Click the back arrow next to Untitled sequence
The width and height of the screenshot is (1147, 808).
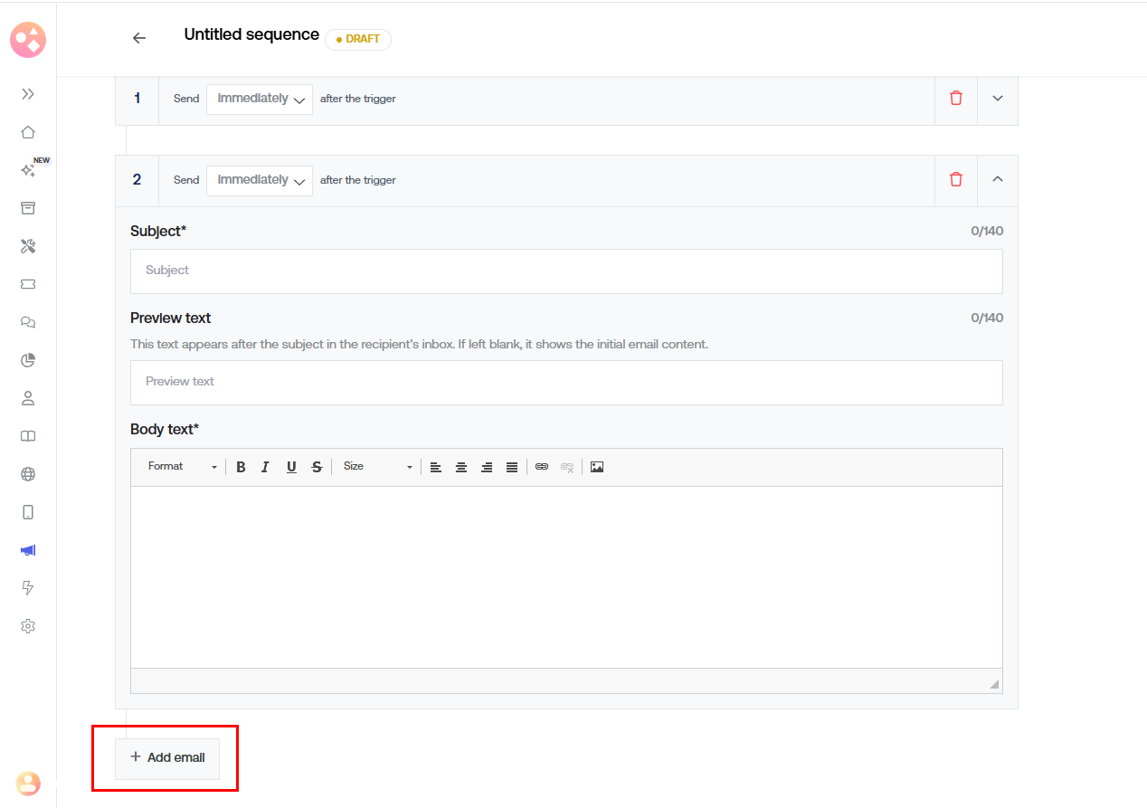tap(138, 38)
